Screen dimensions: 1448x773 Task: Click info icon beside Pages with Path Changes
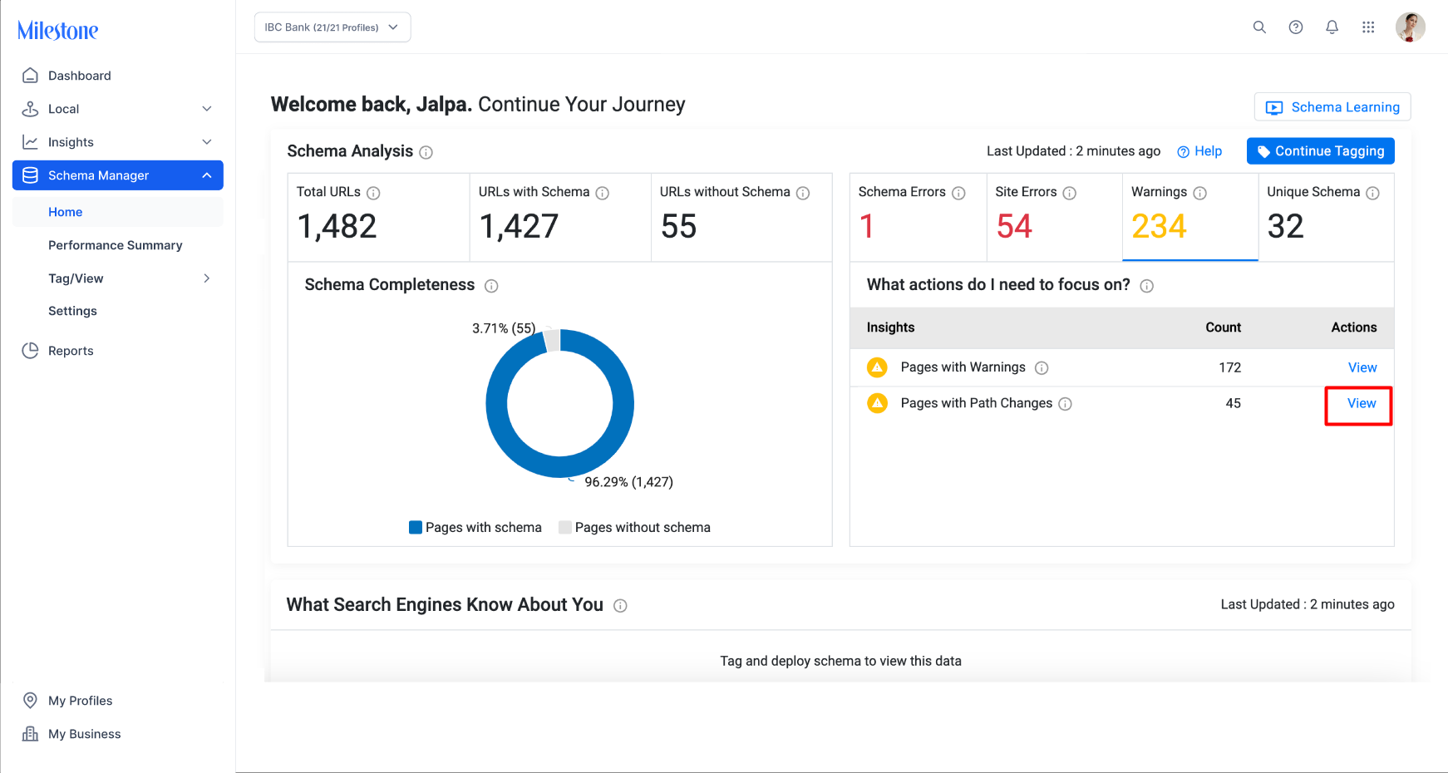pos(1066,404)
